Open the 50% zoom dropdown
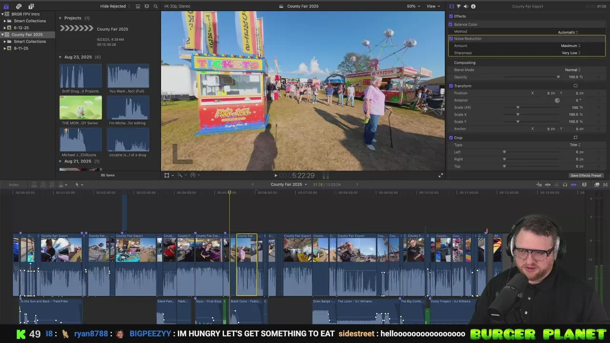The height and width of the screenshot is (343, 610). click(413, 6)
